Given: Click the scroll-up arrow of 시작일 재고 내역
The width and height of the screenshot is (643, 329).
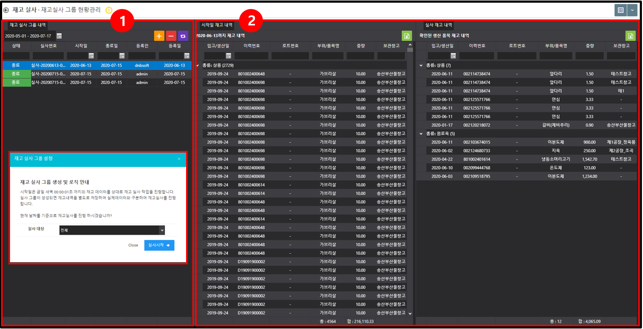Looking at the screenshot, I should tap(409, 46).
